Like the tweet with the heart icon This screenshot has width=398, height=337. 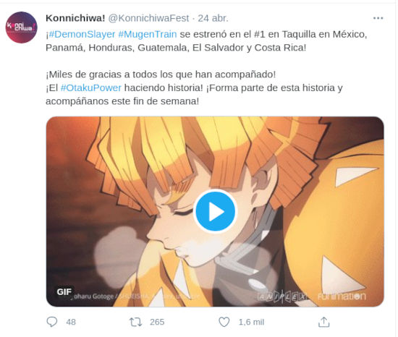(x=224, y=322)
